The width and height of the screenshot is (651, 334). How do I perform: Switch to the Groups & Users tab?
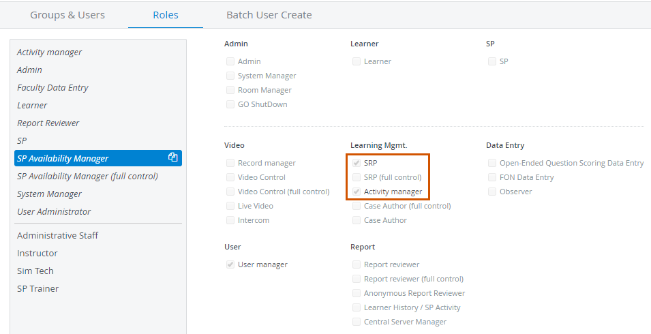tap(67, 15)
